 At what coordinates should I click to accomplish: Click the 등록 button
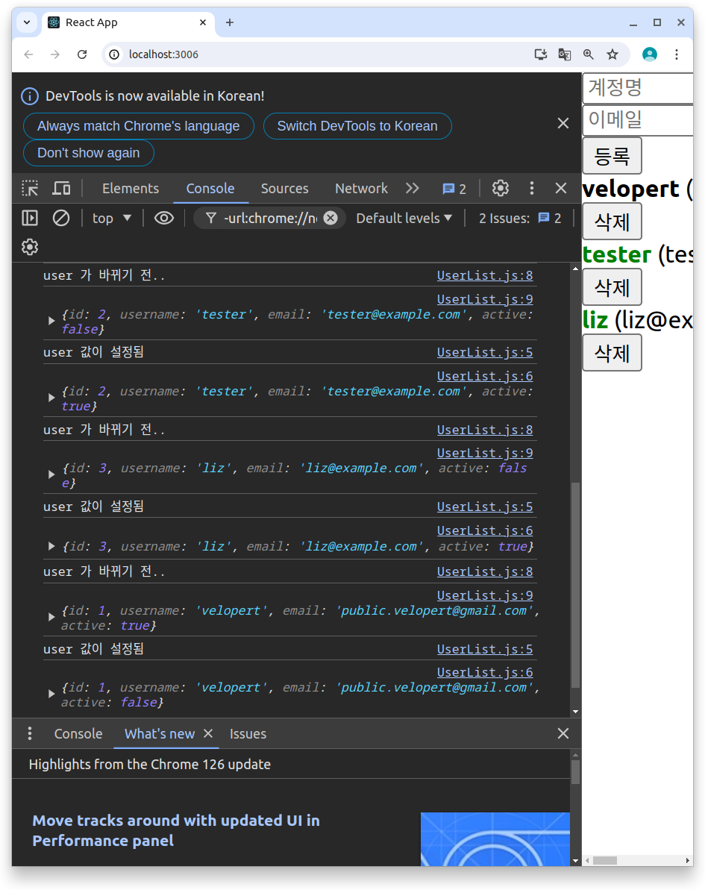tap(612, 155)
